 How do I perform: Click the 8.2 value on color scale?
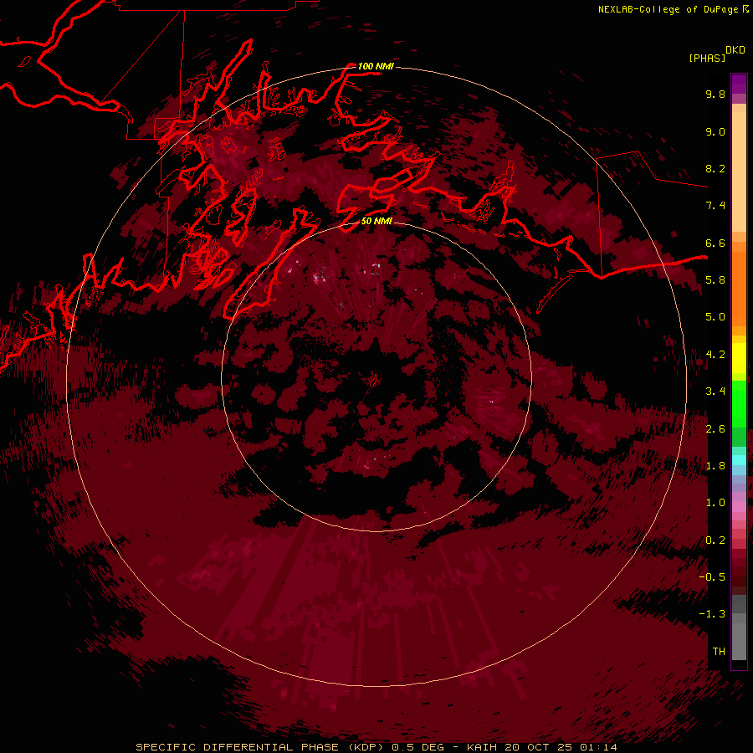tap(715, 168)
